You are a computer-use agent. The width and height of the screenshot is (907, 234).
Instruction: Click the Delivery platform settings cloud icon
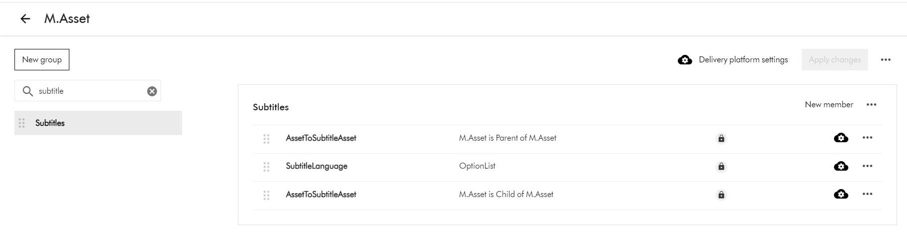click(685, 60)
